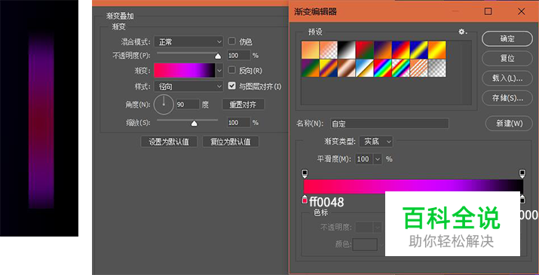Click the 平滑度 smoothness value field
The width and height of the screenshot is (539, 275).
coord(363,159)
